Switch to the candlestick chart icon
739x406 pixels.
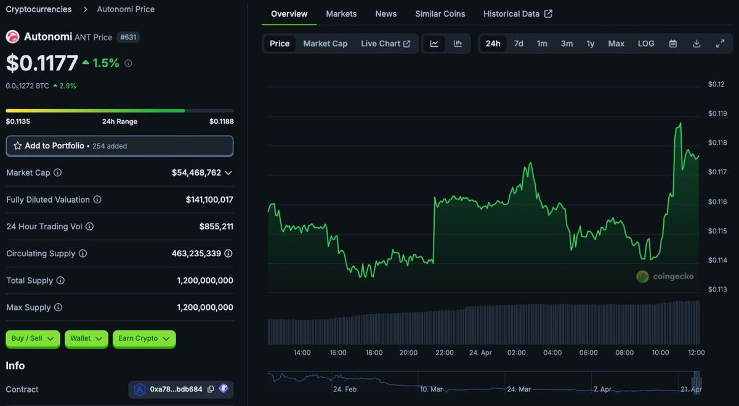[x=458, y=44]
